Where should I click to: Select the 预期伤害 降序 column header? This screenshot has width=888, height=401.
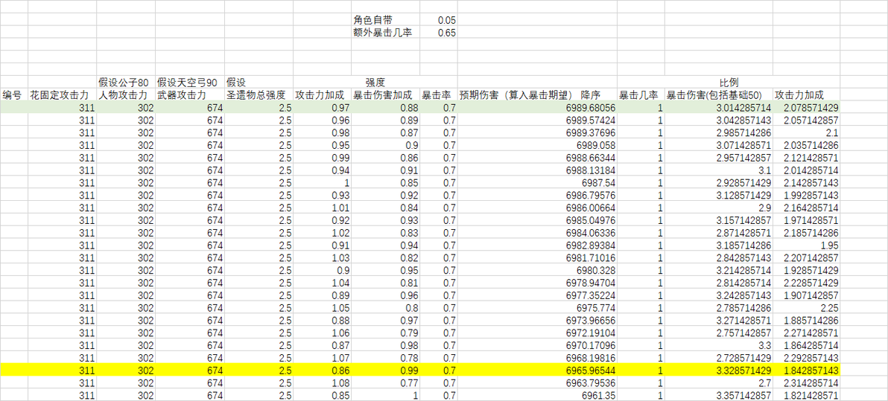click(x=537, y=95)
